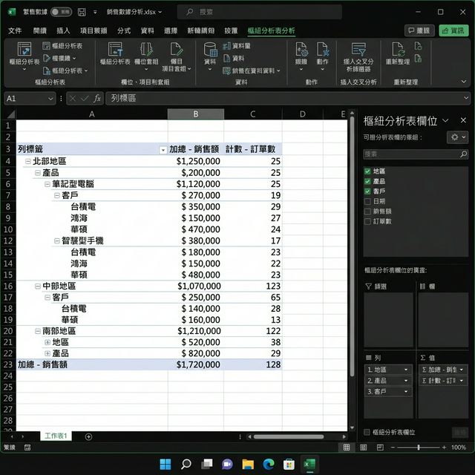Check the 日期 field checkbox
The height and width of the screenshot is (475, 475).
pyautogui.click(x=367, y=201)
